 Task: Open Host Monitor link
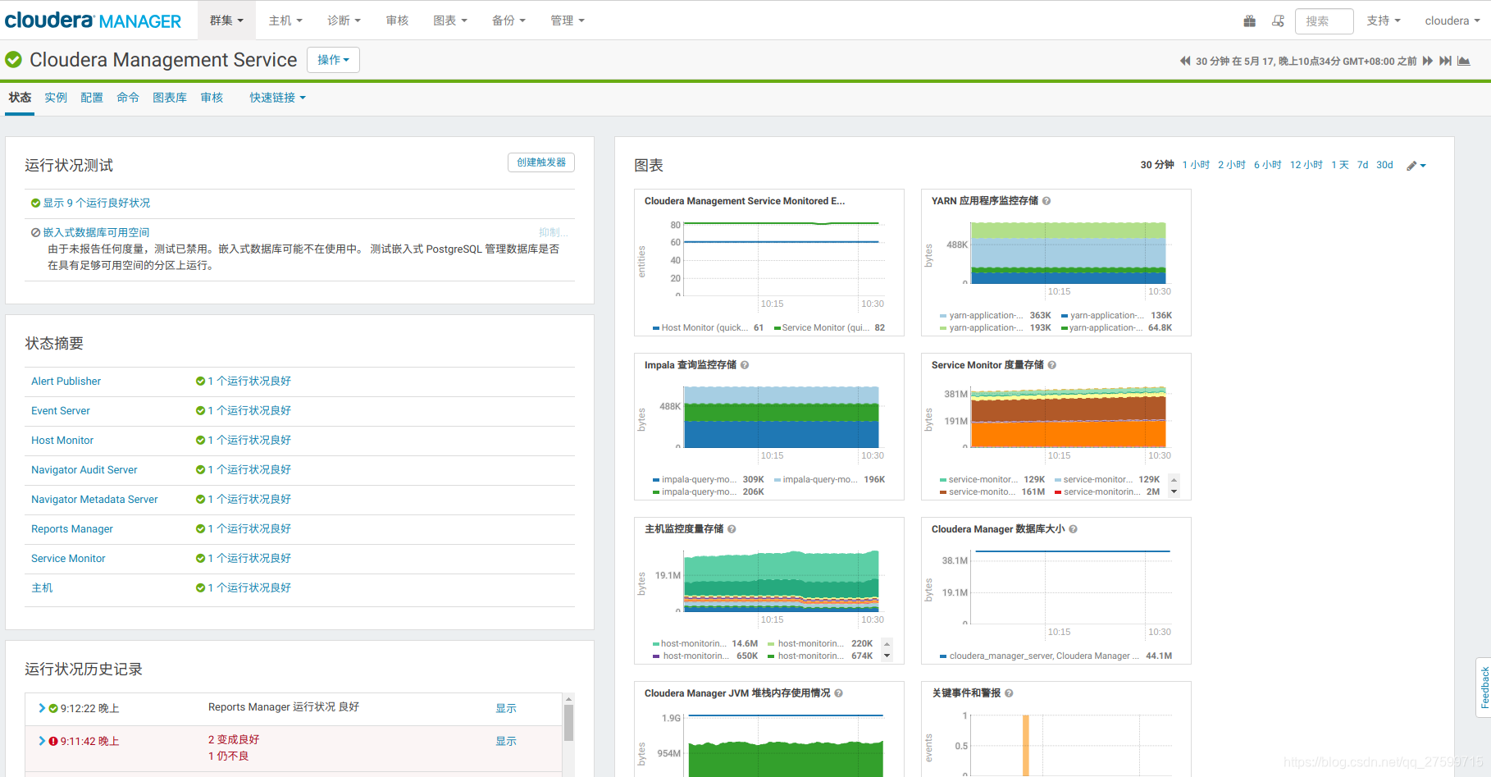pos(62,441)
